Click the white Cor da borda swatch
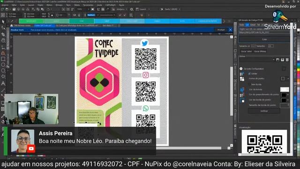This screenshot has width=300, height=169. coord(285,90)
